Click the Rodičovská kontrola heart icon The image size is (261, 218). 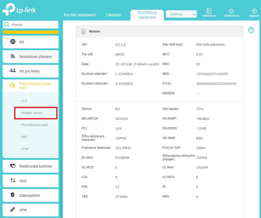click(x=13, y=166)
